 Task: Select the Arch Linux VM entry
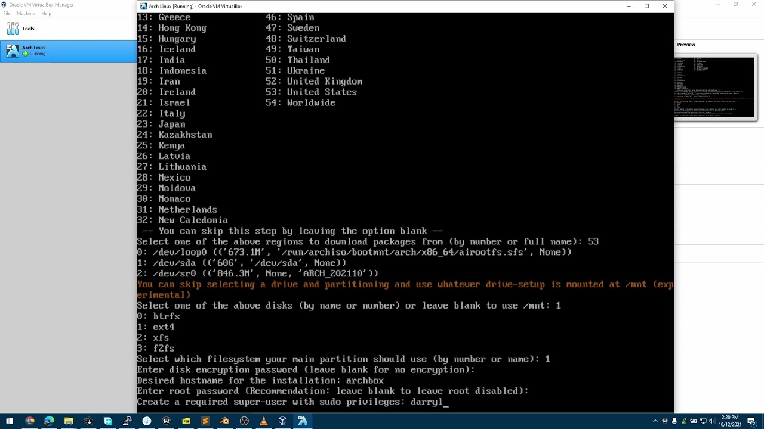(68, 51)
